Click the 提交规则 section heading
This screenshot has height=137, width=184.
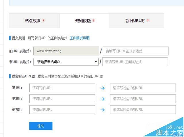[x=18, y=38]
